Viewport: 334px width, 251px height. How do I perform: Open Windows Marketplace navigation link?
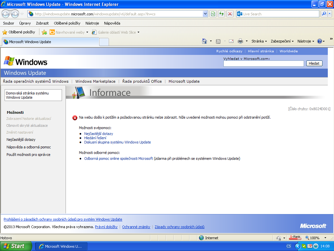[x=95, y=81]
